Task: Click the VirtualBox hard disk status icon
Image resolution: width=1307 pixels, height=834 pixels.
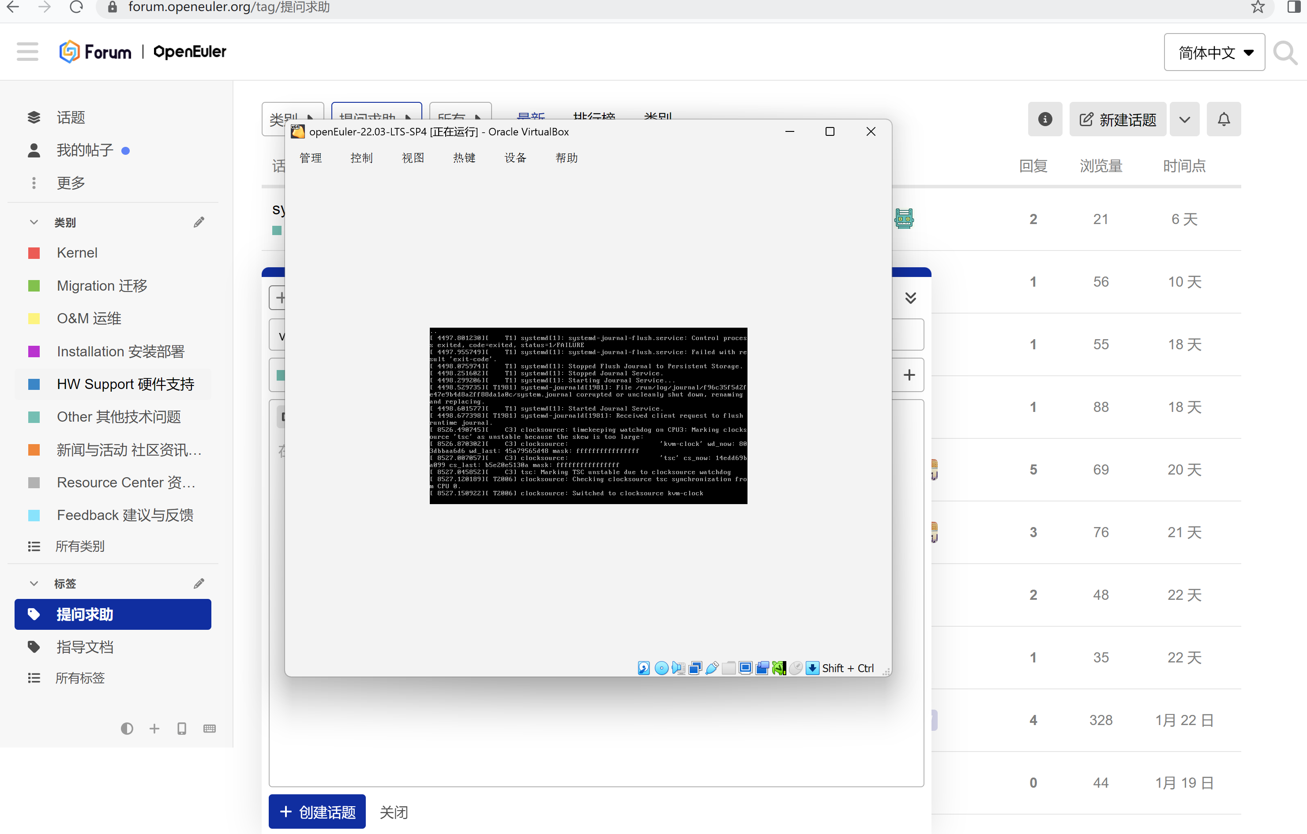Action: 644,668
